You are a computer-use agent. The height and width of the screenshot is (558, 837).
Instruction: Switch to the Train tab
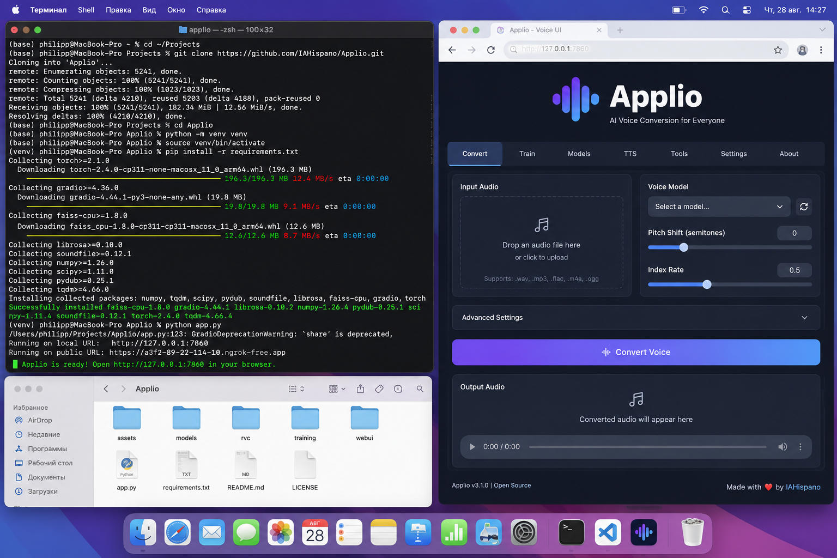[527, 154]
